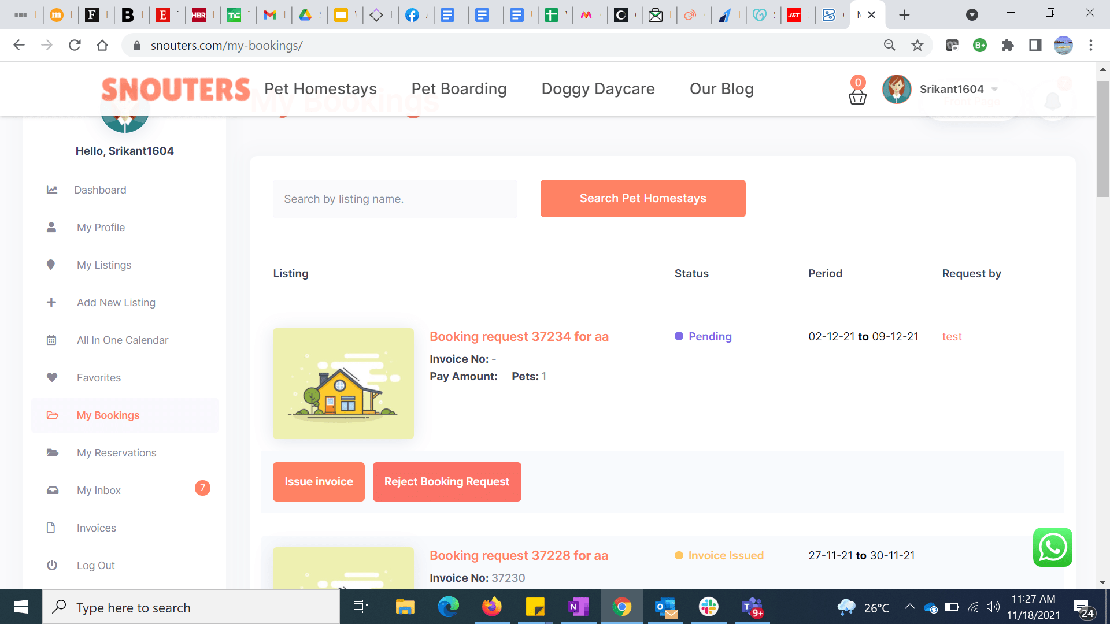Open My Profile in sidebar
Screen dimensions: 1110x624
point(101,228)
